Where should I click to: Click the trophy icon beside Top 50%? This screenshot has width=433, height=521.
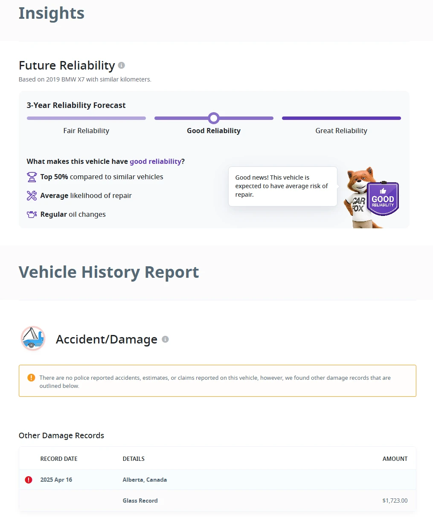click(x=32, y=177)
